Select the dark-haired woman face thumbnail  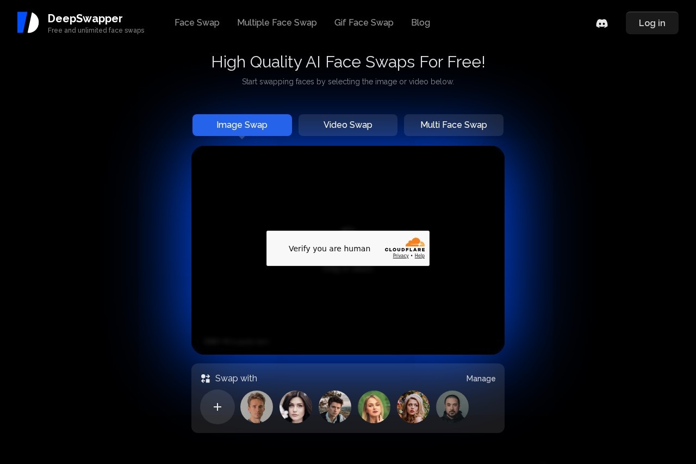tap(296, 407)
